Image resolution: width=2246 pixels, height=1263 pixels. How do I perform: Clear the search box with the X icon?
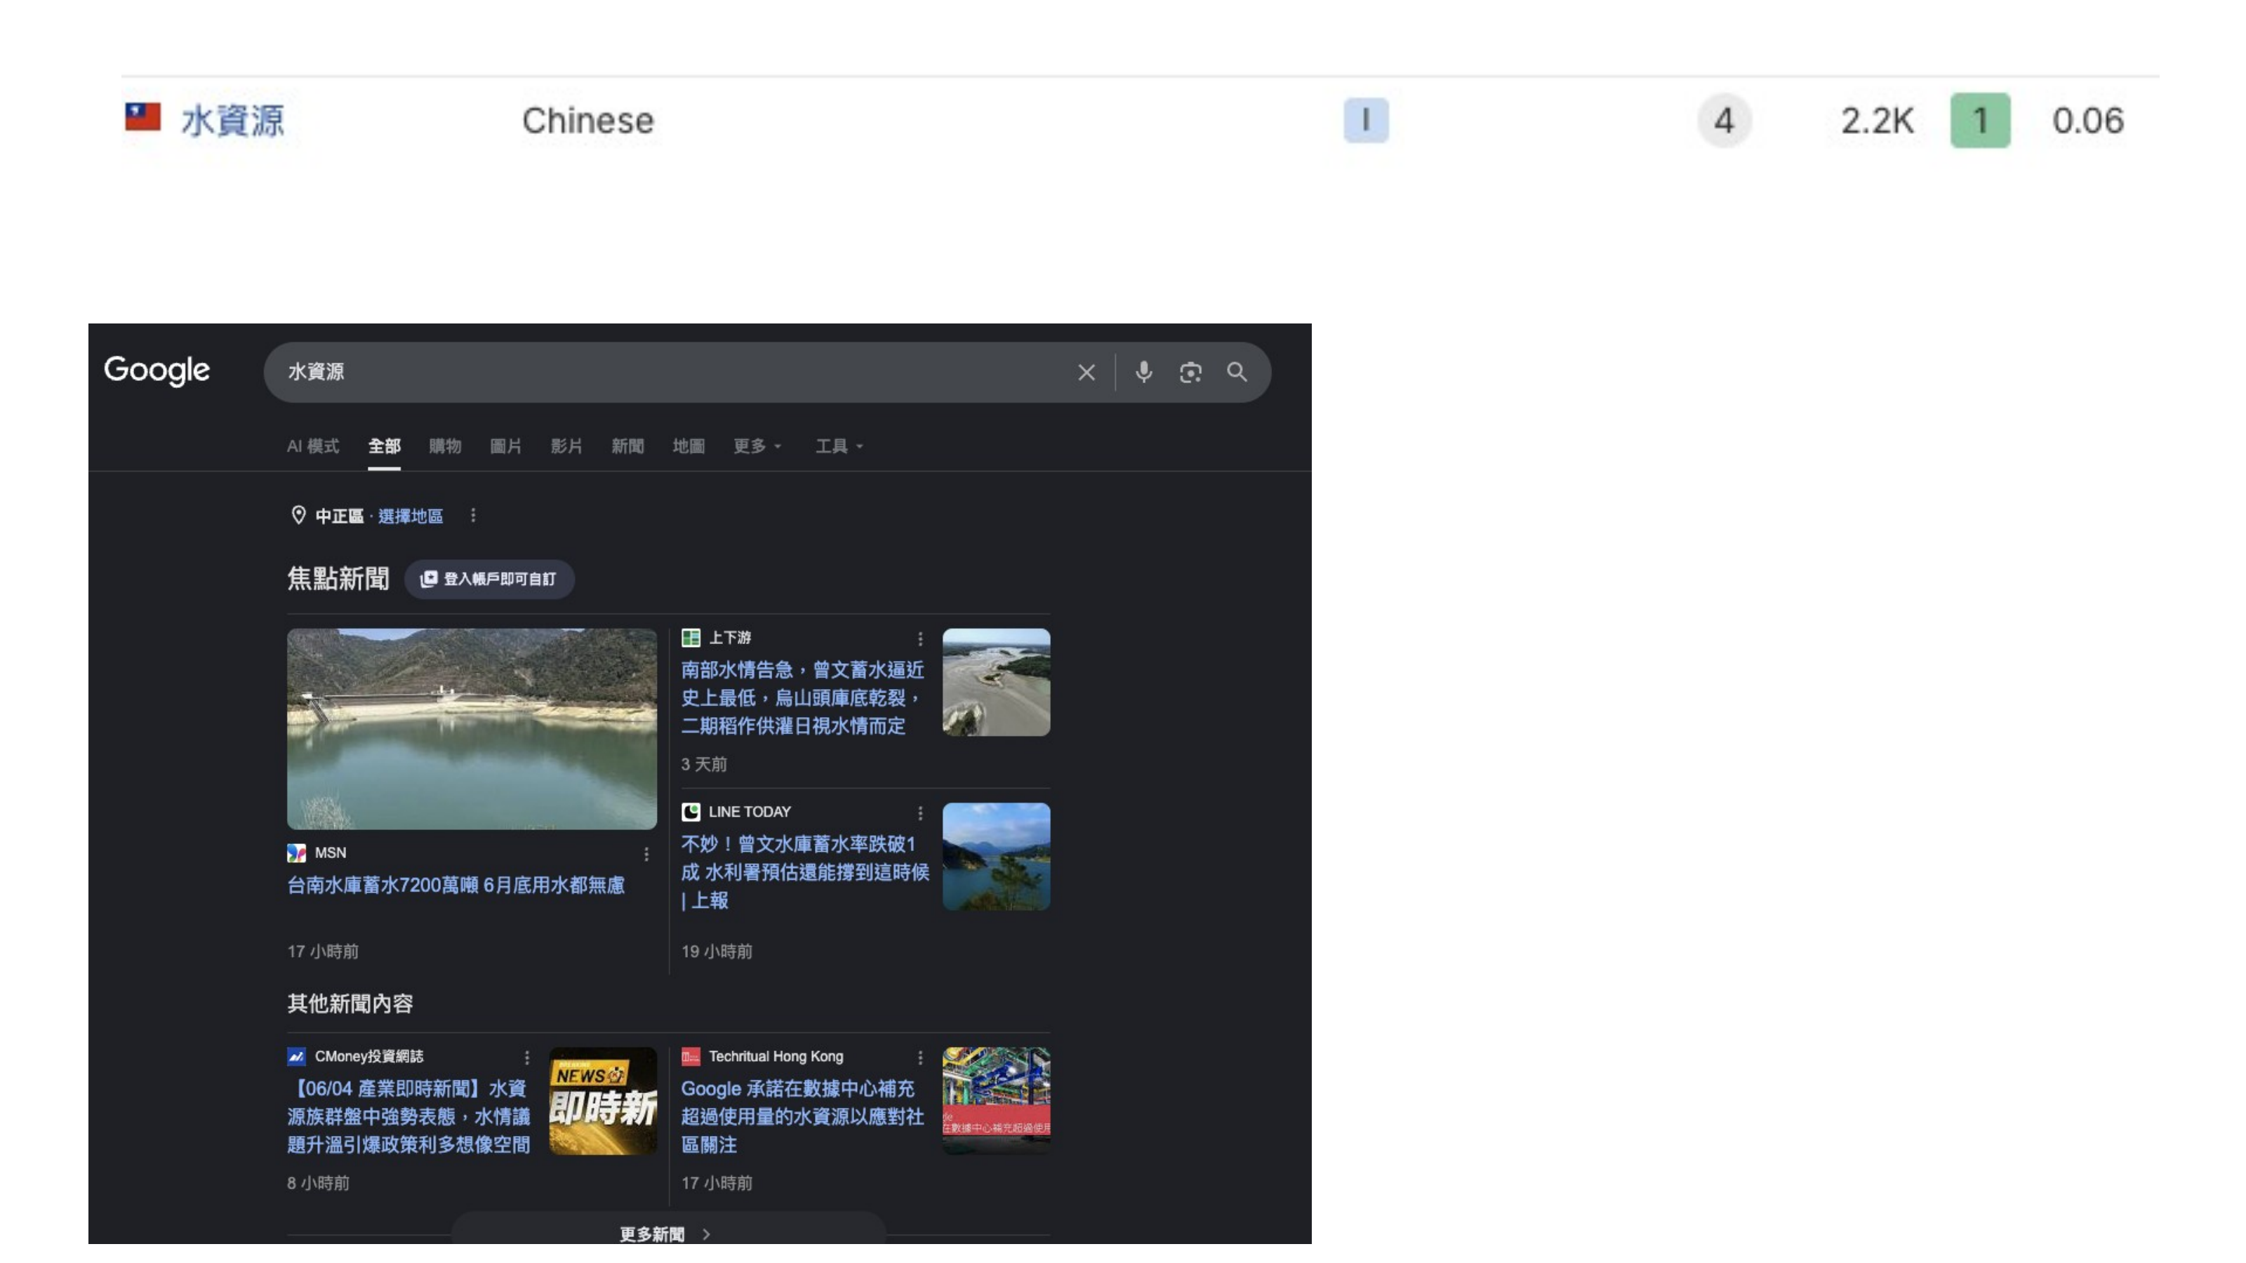coord(1086,373)
